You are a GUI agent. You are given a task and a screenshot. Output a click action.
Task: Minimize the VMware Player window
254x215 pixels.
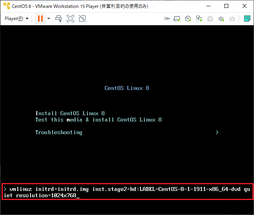[209, 6]
